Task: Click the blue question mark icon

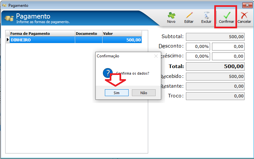Action: (x=108, y=73)
